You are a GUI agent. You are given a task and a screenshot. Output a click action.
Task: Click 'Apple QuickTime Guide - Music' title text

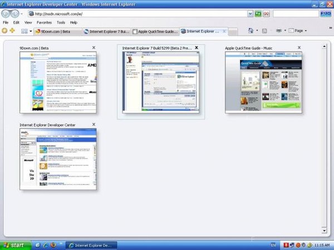coord(249,48)
